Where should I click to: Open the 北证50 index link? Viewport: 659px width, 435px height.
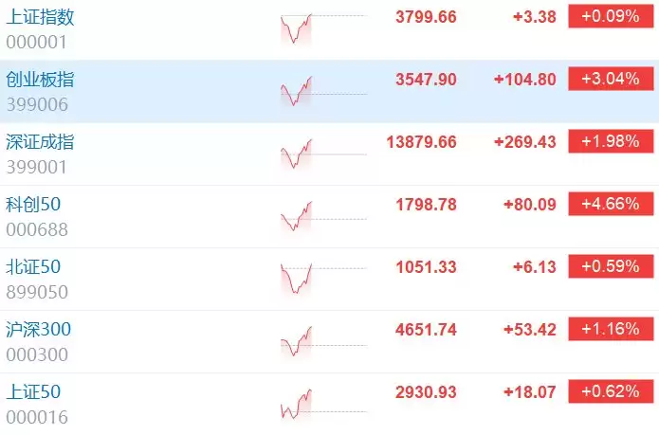click(33, 267)
